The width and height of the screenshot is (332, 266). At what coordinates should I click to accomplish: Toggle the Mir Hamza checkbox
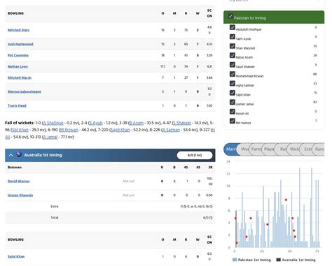(232, 121)
